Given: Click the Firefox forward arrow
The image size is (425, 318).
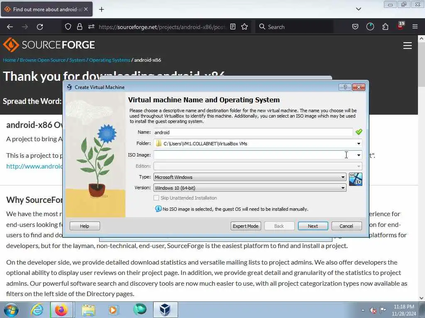Looking at the screenshot, I should tap(25, 27).
